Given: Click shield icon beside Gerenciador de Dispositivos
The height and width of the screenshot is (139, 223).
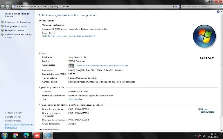Looking at the screenshot, I should tap(2, 22).
